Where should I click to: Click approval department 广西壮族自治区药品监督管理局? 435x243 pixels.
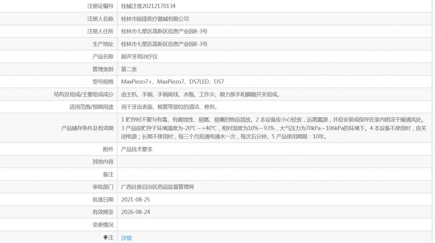tap(157, 187)
